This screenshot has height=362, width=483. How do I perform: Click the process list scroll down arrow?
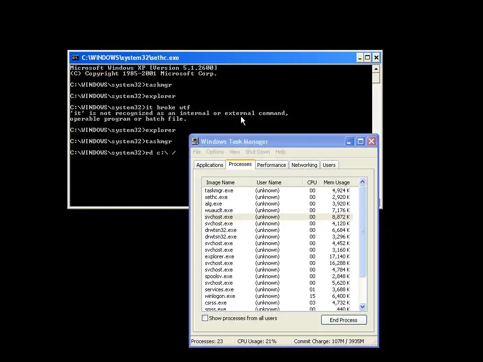coord(363,306)
